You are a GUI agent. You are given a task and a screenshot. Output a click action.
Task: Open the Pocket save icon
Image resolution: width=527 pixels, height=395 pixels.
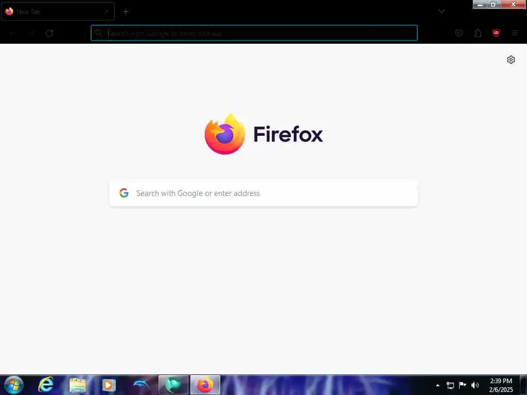pos(459,33)
